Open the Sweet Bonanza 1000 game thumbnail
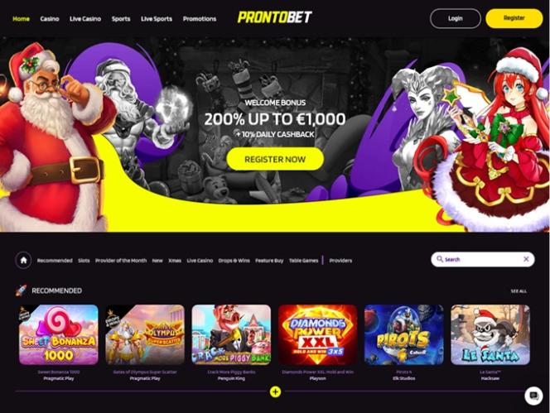Image resolution: width=550 pixels, height=413 pixels. [x=59, y=334]
